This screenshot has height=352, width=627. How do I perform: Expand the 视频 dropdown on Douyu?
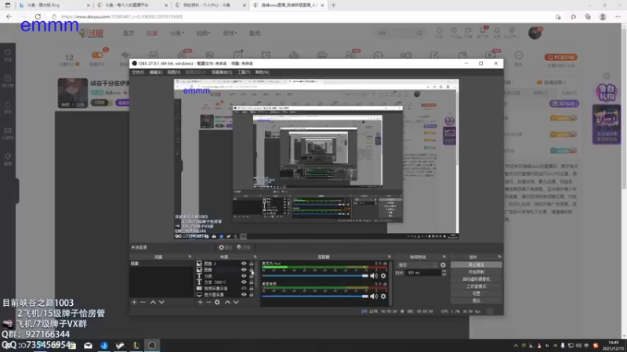coord(203,33)
